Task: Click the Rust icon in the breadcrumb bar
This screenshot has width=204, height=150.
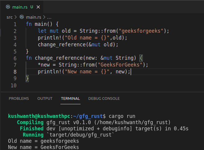Action: (x=21, y=17)
